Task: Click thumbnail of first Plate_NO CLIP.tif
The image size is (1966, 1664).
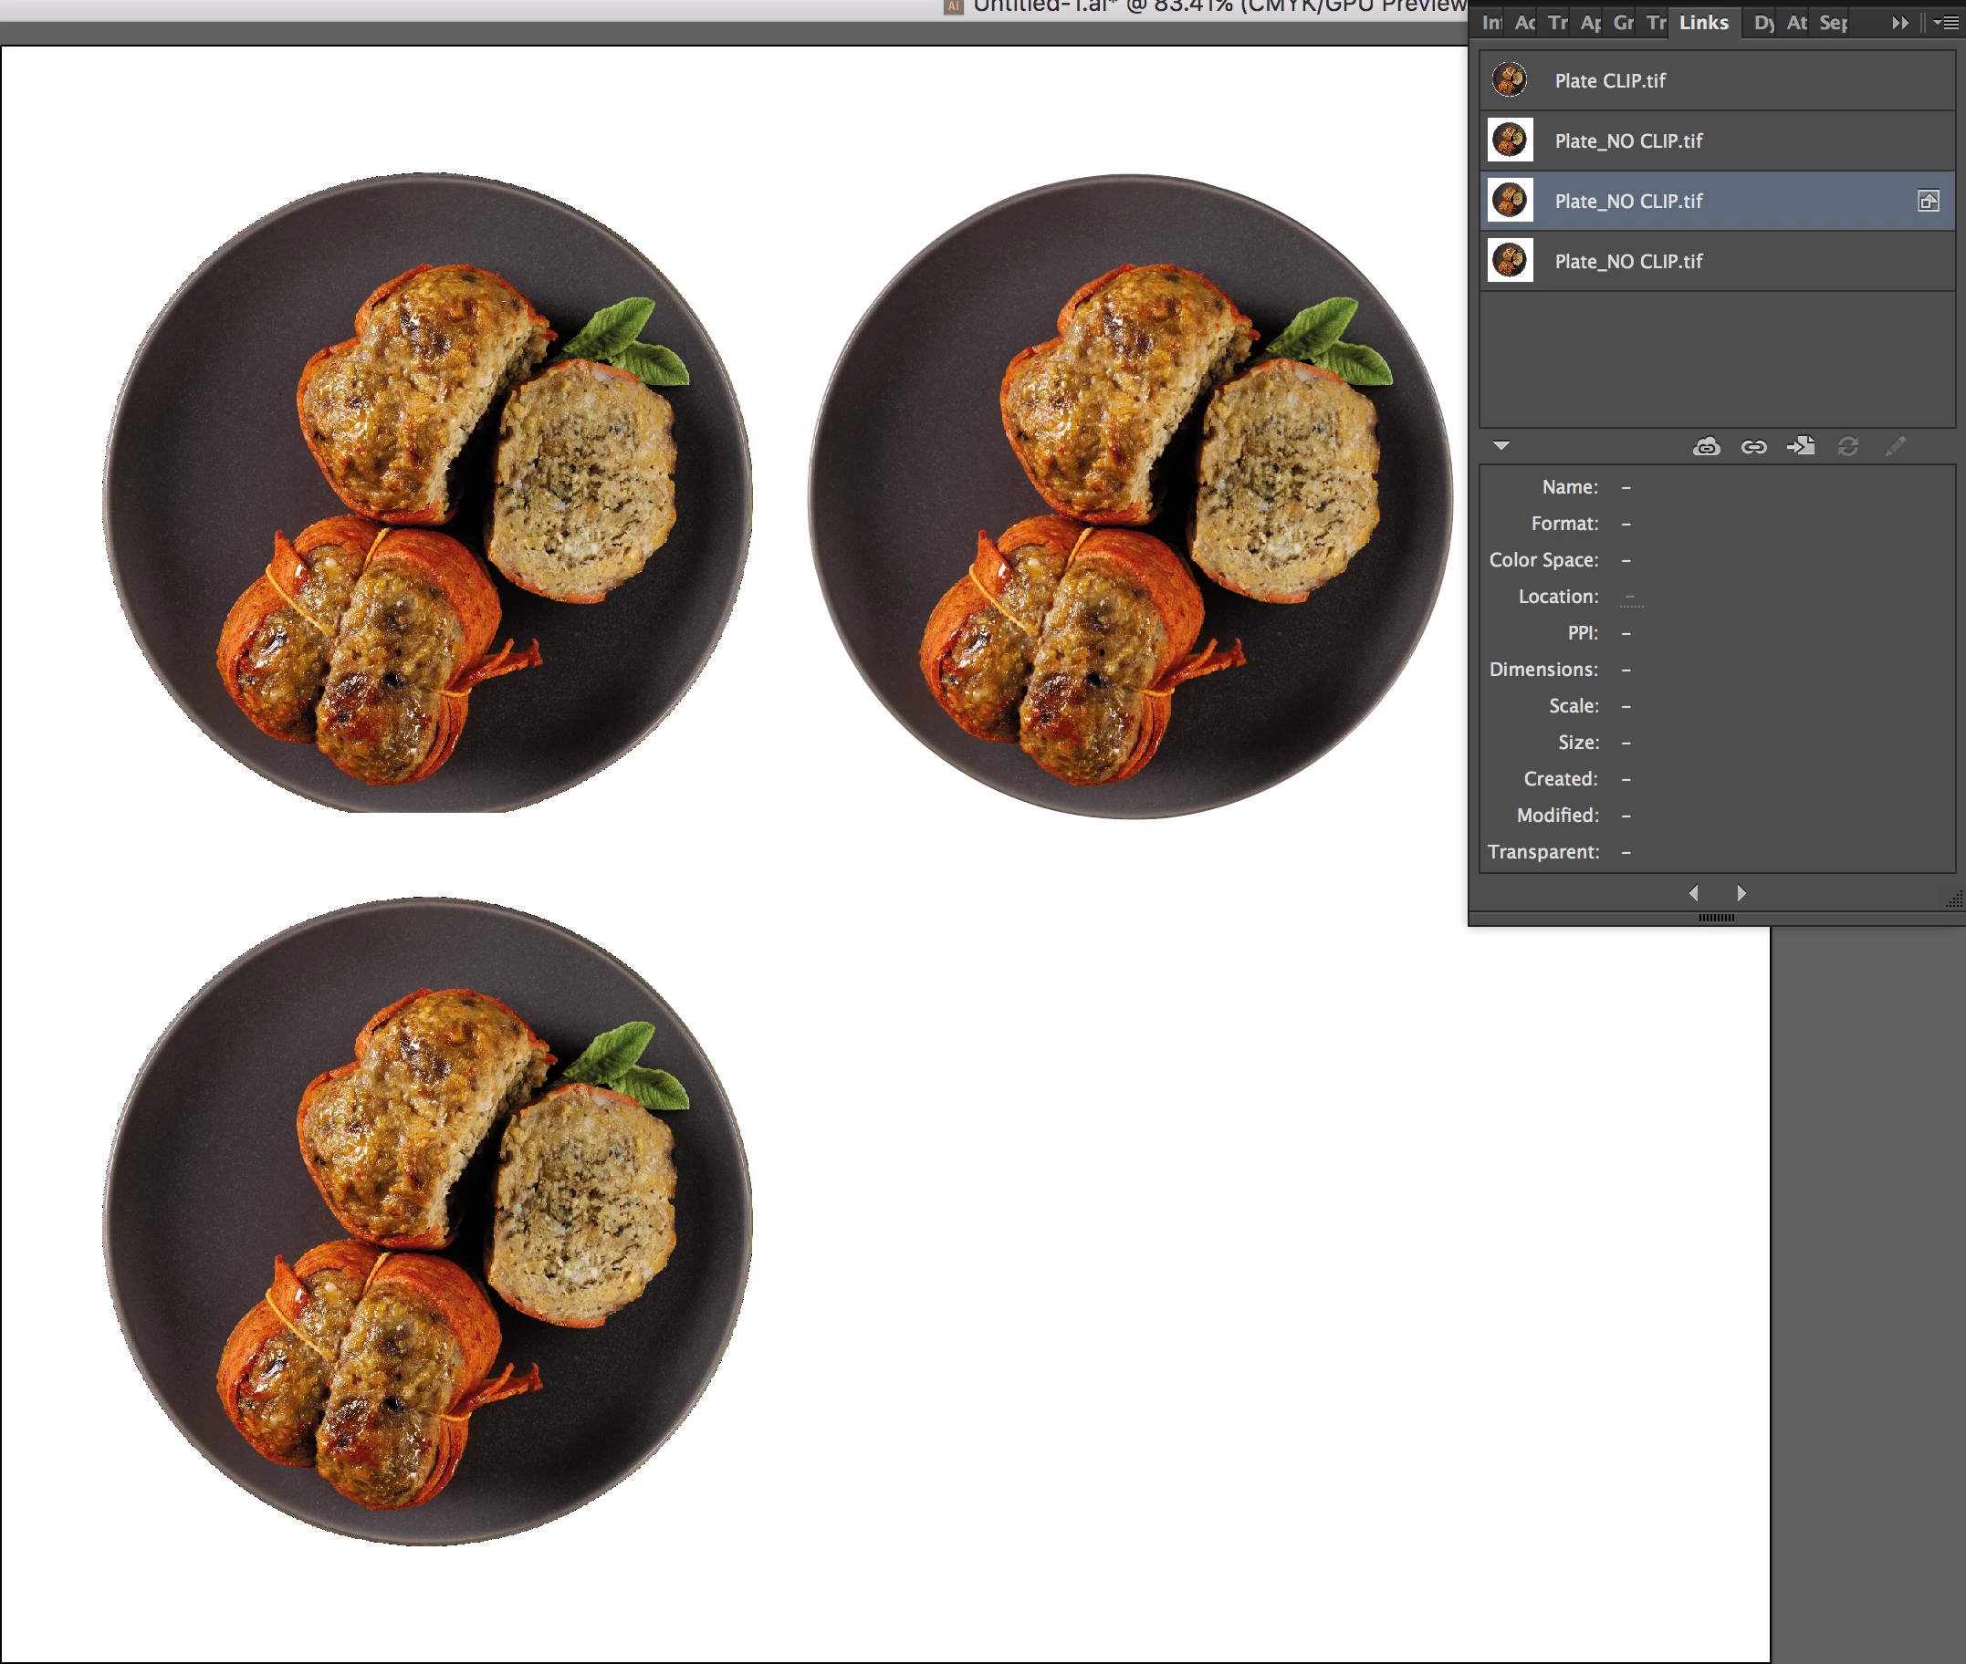Action: click(x=1510, y=140)
